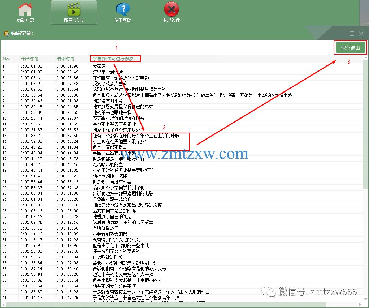
Task: Select subtitle 告诉他们有一个检察官是他的心头大患
Action: click(x=129, y=268)
